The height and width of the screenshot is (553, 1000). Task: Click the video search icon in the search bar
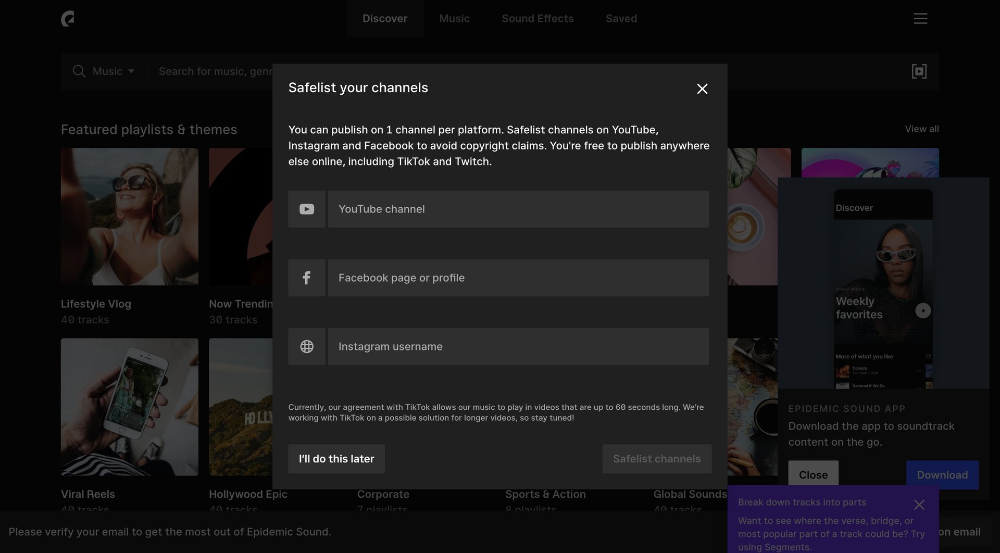pyautogui.click(x=919, y=71)
